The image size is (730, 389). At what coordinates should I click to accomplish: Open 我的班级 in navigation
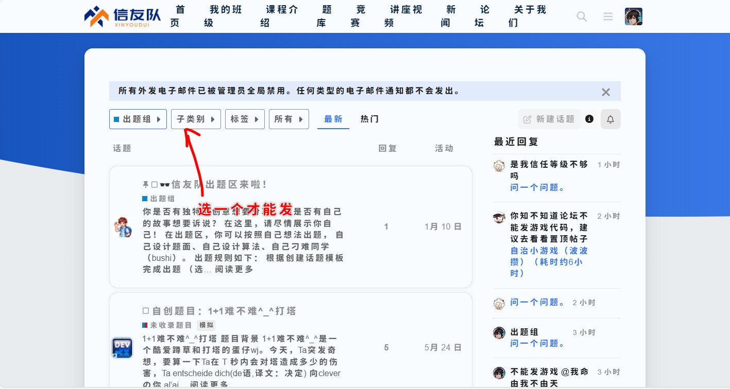(223, 16)
